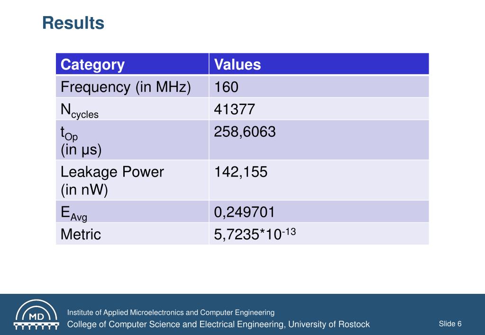This screenshot has width=485, height=335.
Task: Select the Results slide title
Action: [x=73, y=23]
